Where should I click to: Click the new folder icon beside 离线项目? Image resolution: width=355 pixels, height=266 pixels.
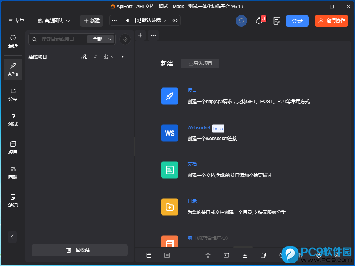[x=95, y=57]
